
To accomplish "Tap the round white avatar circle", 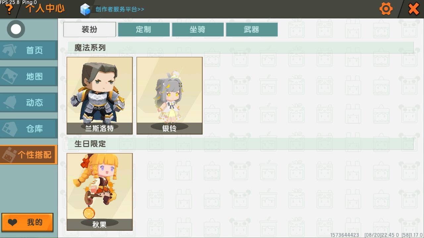I will [x=16, y=29].
